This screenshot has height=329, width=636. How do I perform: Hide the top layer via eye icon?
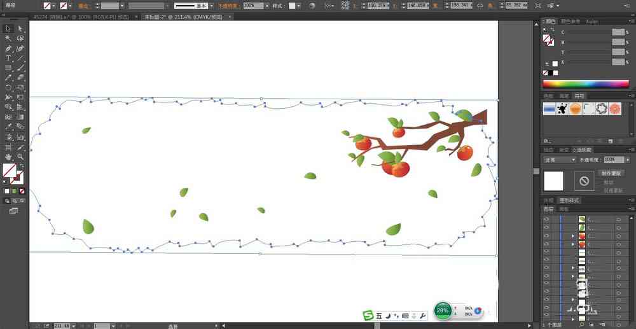point(546,219)
